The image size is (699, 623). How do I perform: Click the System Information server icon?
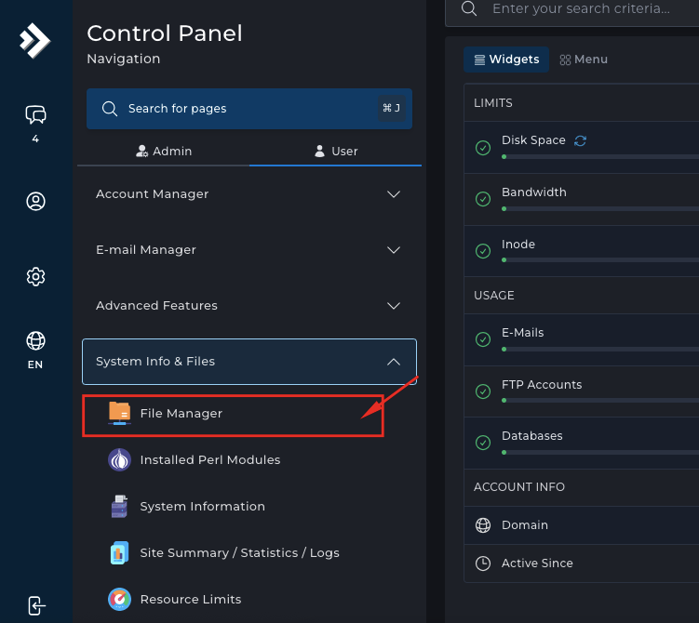[x=119, y=507]
